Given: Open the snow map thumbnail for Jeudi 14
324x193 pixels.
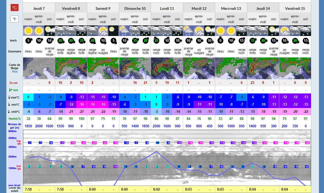Looking at the screenshot, I should (263, 68).
